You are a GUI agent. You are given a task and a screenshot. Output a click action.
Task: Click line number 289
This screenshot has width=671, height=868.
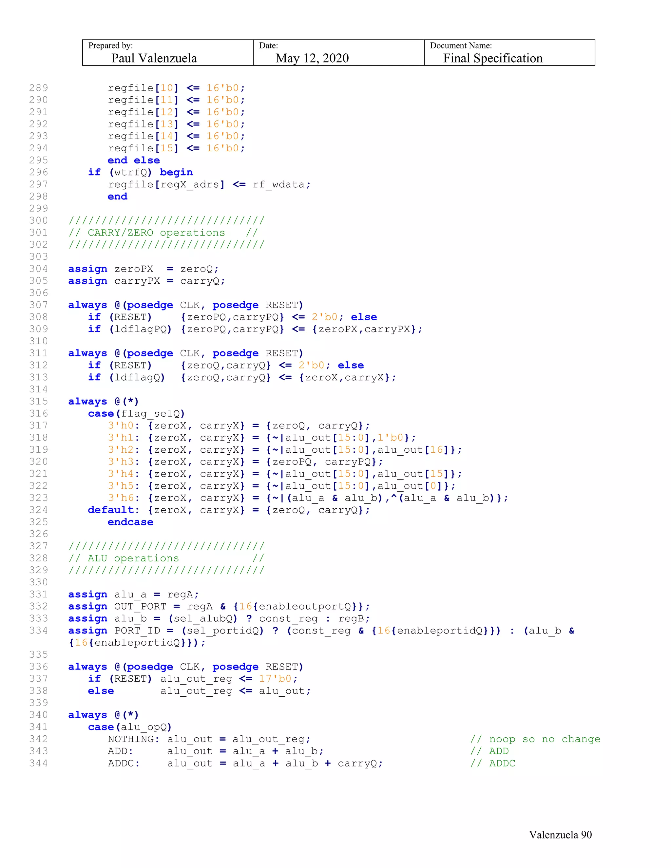coord(39,88)
